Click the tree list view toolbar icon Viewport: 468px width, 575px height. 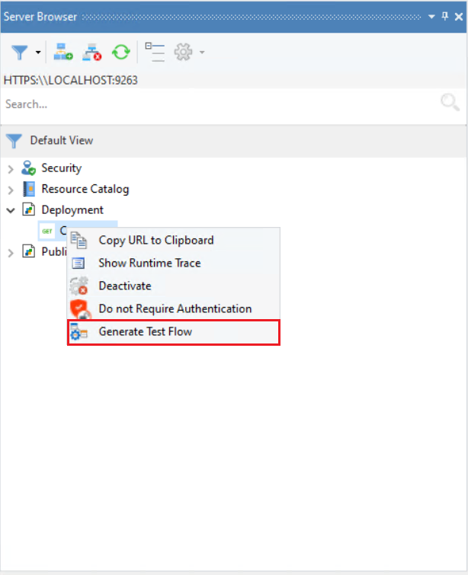[155, 53]
